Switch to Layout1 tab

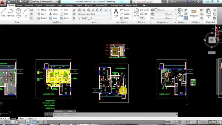pyautogui.click(x=22, y=118)
